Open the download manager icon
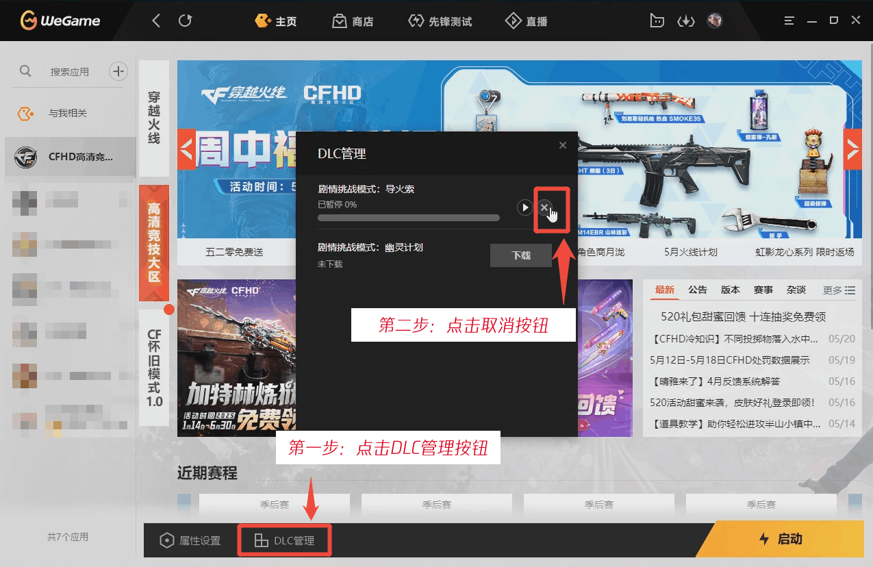Screen dimensions: 873x567 (685, 21)
